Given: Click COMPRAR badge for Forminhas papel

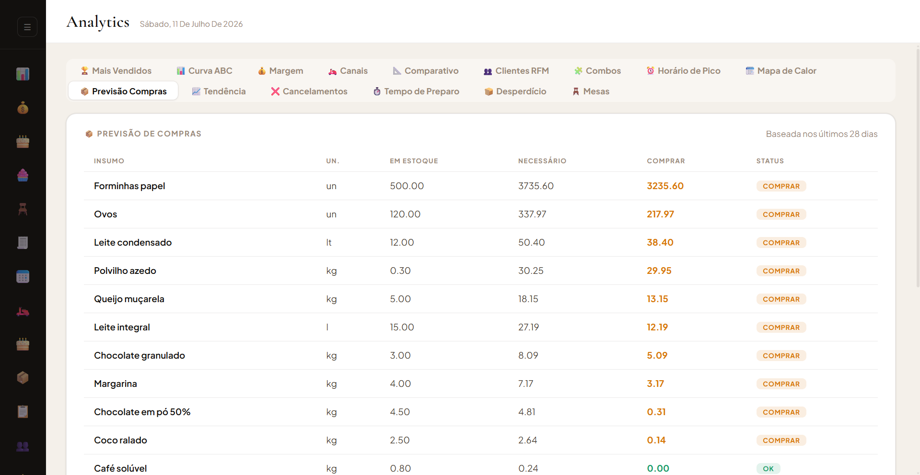Looking at the screenshot, I should coord(781,186).
